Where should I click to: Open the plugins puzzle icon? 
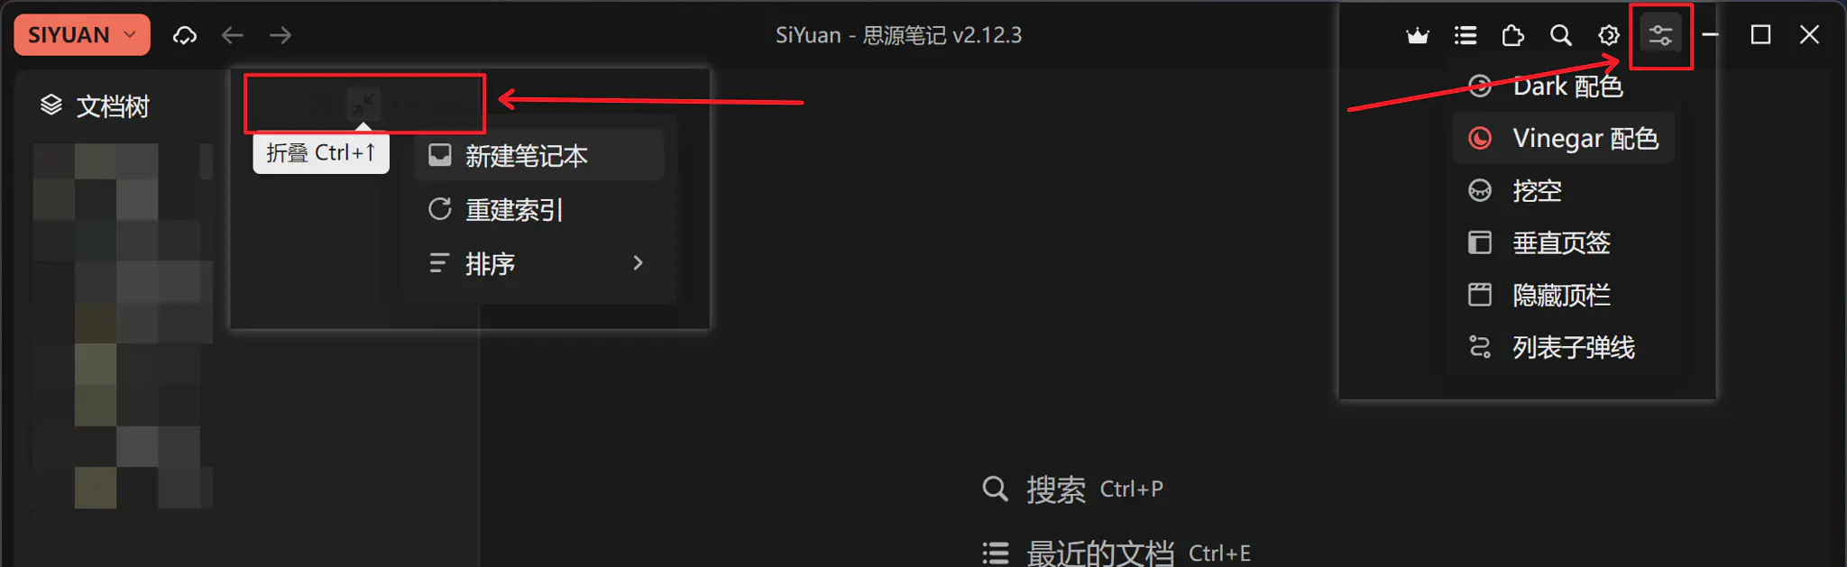coord(1513,35)
